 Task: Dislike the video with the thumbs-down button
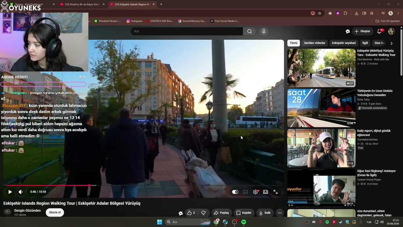pos(203,213)
